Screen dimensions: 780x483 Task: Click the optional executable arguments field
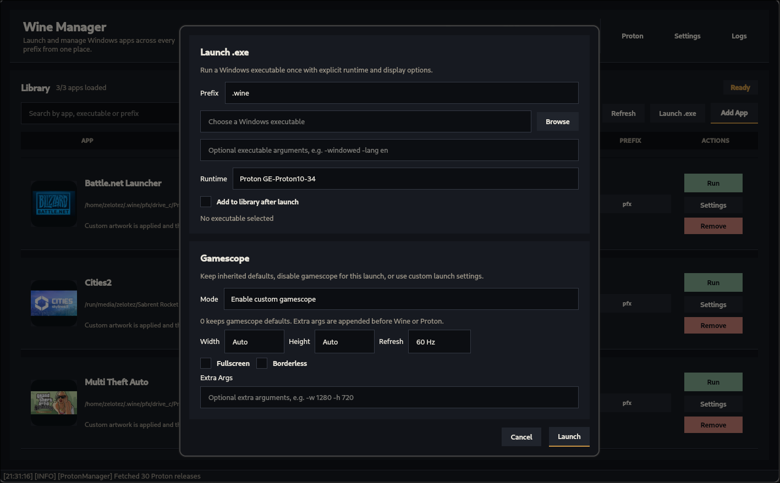[389, 150]
